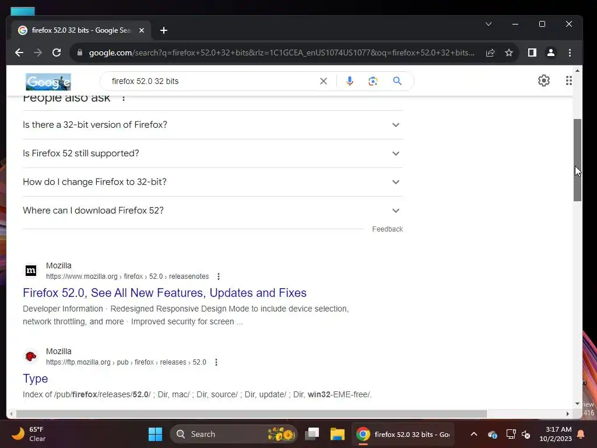Click the ftp.mozilla.org releases URL breadcrumb

126,362
